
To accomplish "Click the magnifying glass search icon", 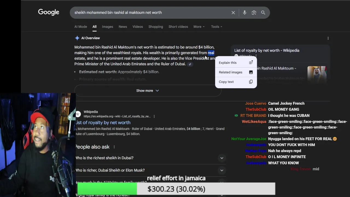I will (x=263, y=13).
